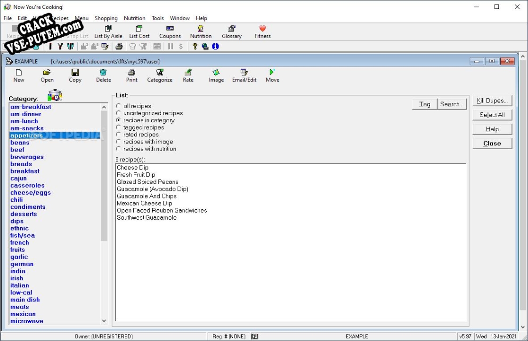Click the Select All button

pyautogui.click(x=492, y=115)
